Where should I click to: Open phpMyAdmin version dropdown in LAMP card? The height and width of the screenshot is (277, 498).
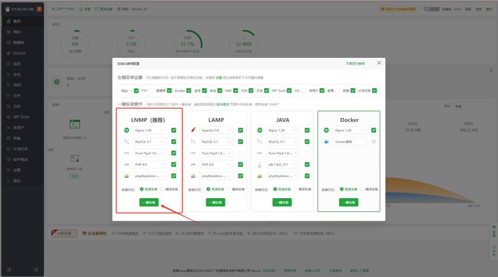coord(216,176)
